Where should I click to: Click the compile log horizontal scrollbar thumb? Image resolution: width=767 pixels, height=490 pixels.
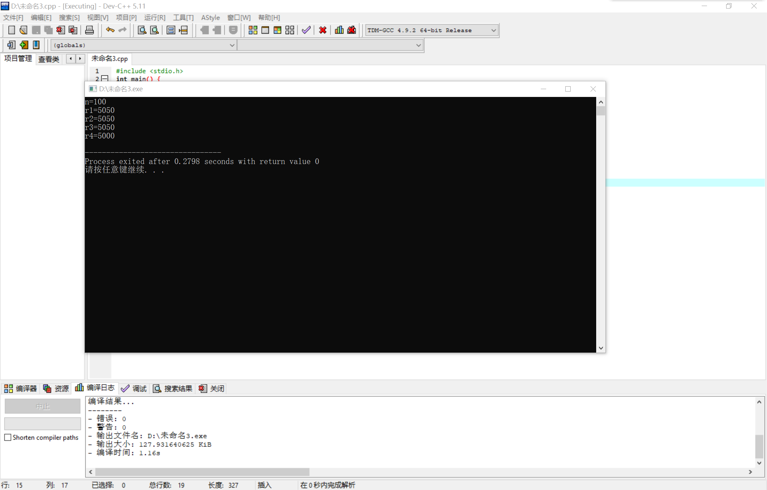202,472
